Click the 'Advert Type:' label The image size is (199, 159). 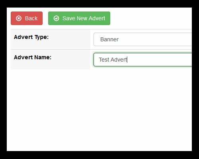coord(31,37)
